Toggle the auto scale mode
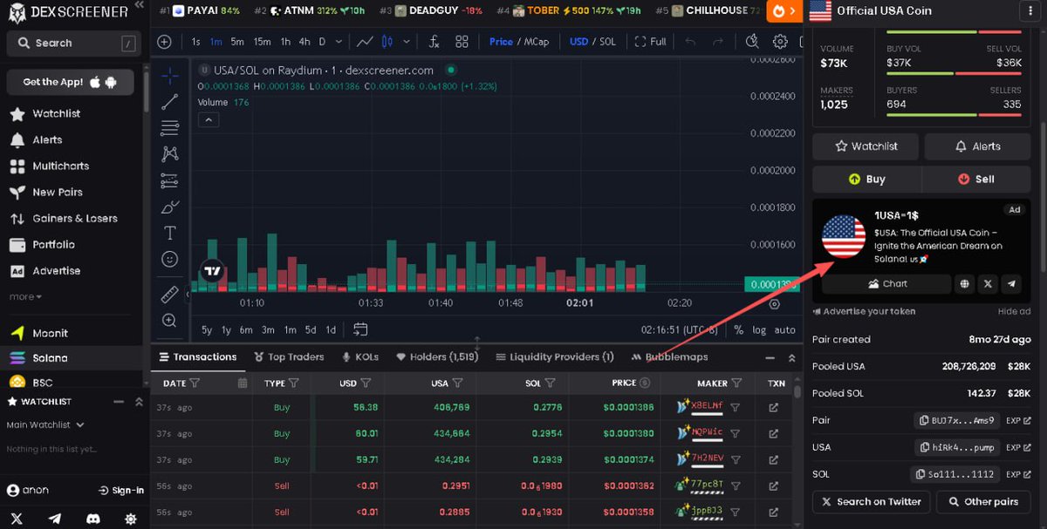 coord(785,330)
